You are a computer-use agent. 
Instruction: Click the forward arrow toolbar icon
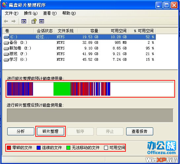(x=14, y=21)
